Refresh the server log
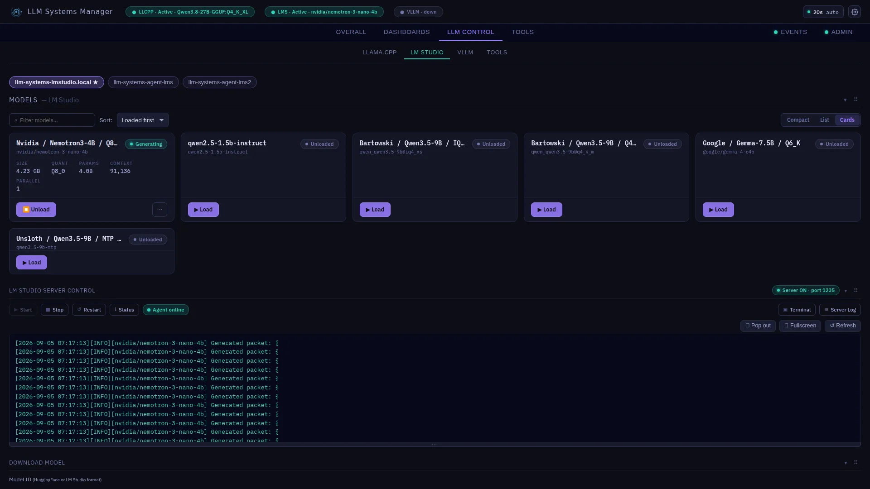The width and height of the screenshot is (870, 489). point(843,326)
